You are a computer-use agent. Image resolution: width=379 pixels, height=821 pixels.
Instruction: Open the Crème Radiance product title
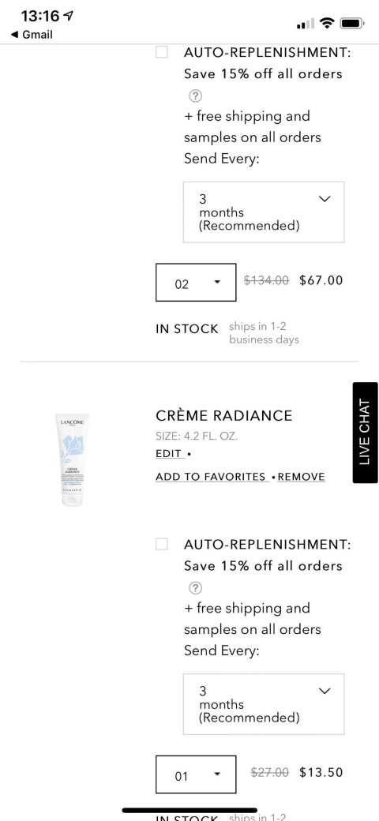point(224,416)
